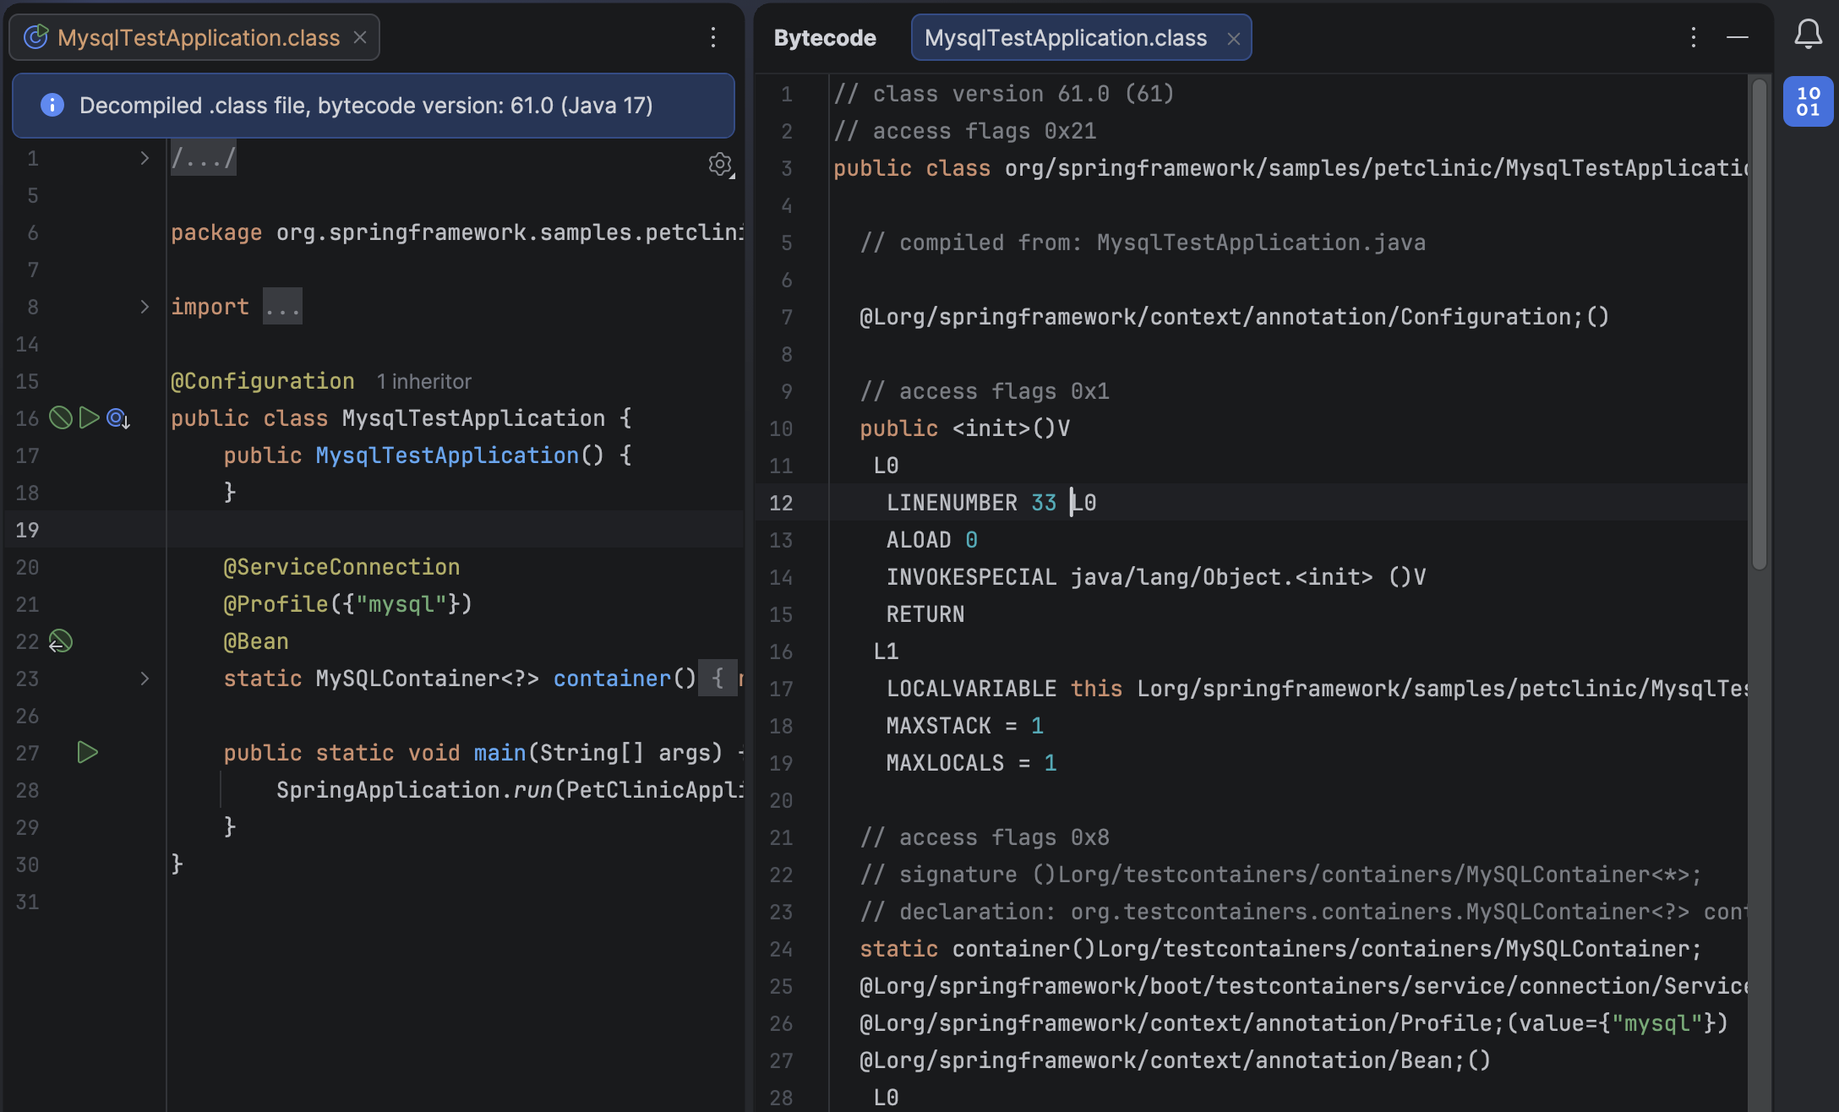Hide the Bytecode tool window

[1738, 37]
